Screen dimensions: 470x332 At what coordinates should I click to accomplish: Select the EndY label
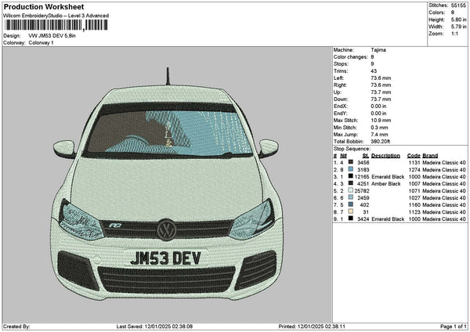340,114
